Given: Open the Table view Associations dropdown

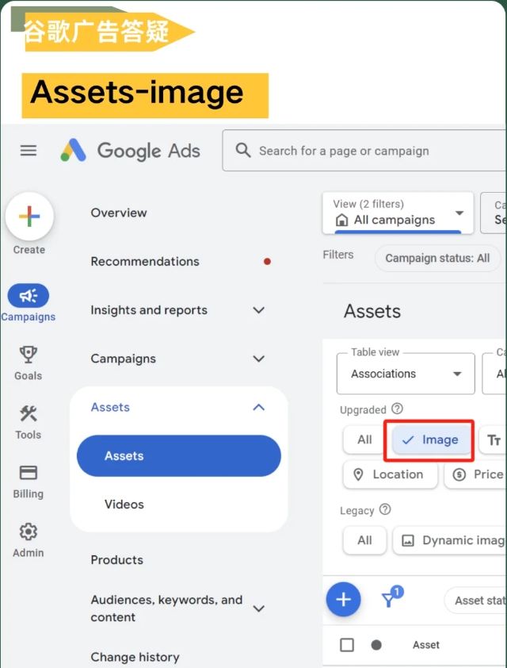Looking at the screenshot, I should [x=406, y=374].
